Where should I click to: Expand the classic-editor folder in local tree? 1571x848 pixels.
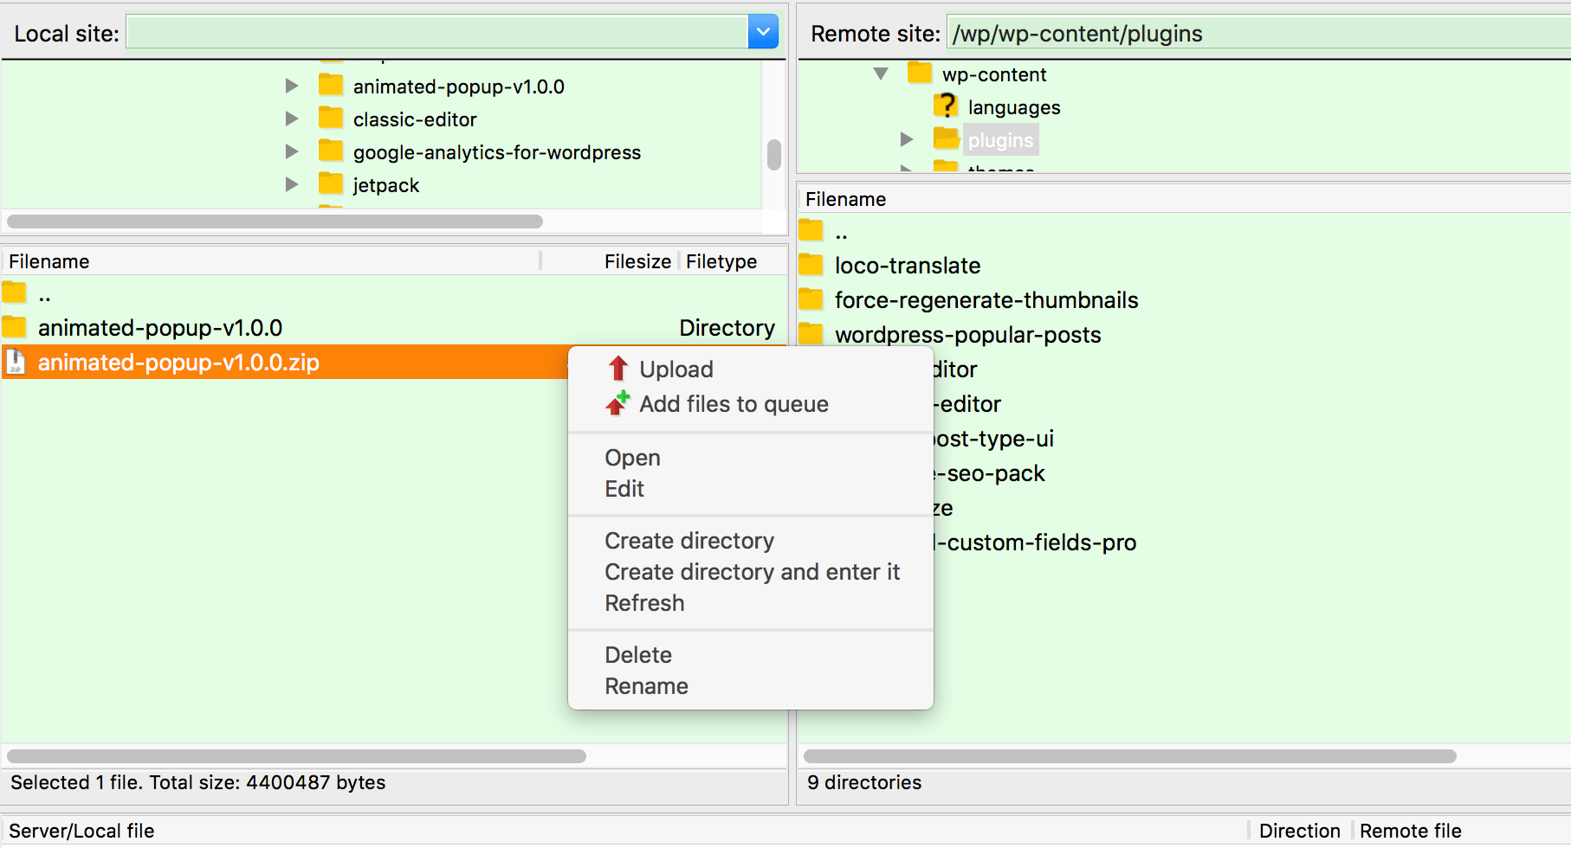point(292,119)
